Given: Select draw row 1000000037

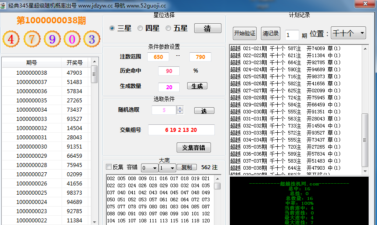Looking at the screenshot, I should pos(46,82).
